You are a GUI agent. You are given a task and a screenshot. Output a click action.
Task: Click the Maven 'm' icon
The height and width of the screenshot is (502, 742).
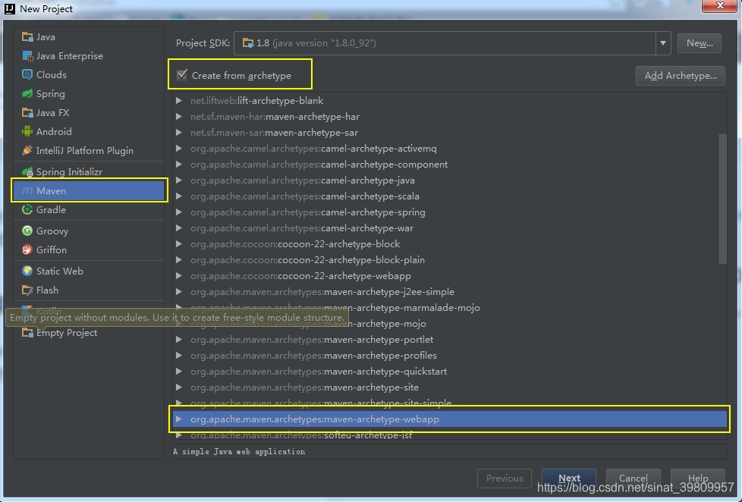click(27, 190)
